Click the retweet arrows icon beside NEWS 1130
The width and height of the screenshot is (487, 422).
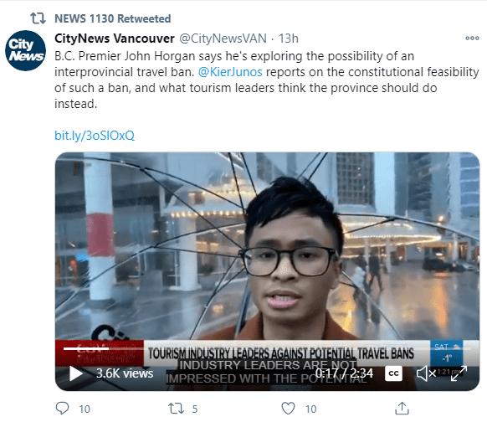coord(38,18)
